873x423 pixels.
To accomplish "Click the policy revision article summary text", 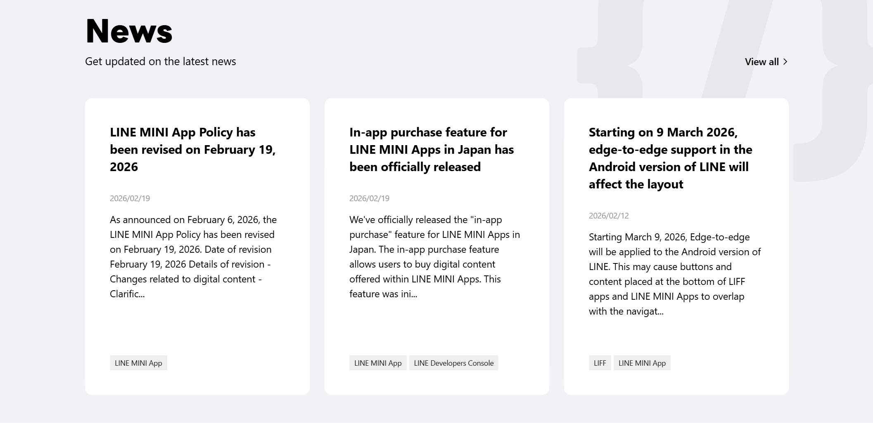I will point(193,256).
